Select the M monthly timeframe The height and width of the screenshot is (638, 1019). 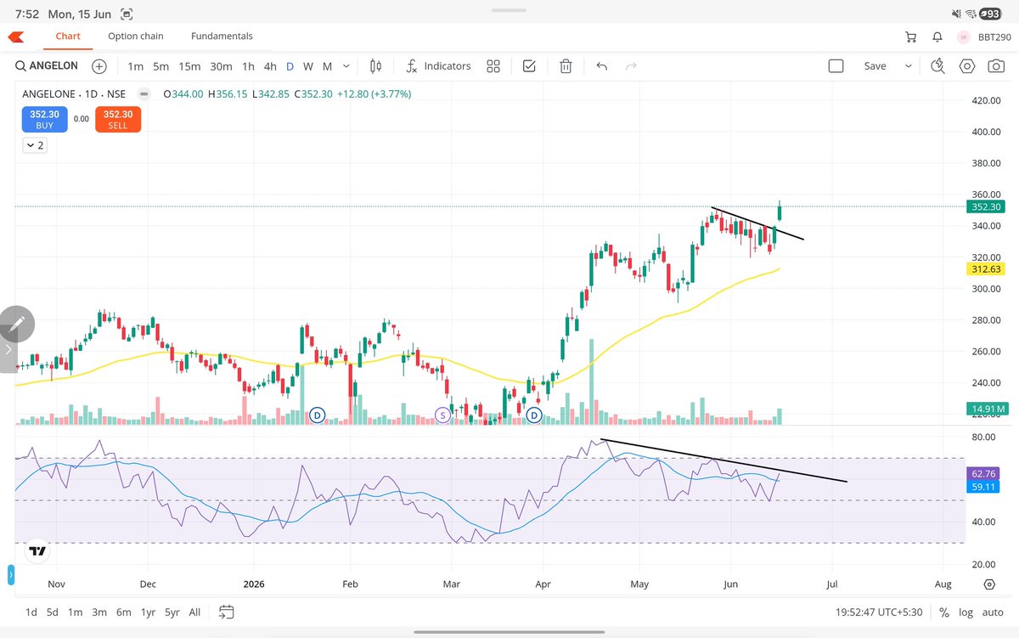pyautogui.click(x=327, y=66)
